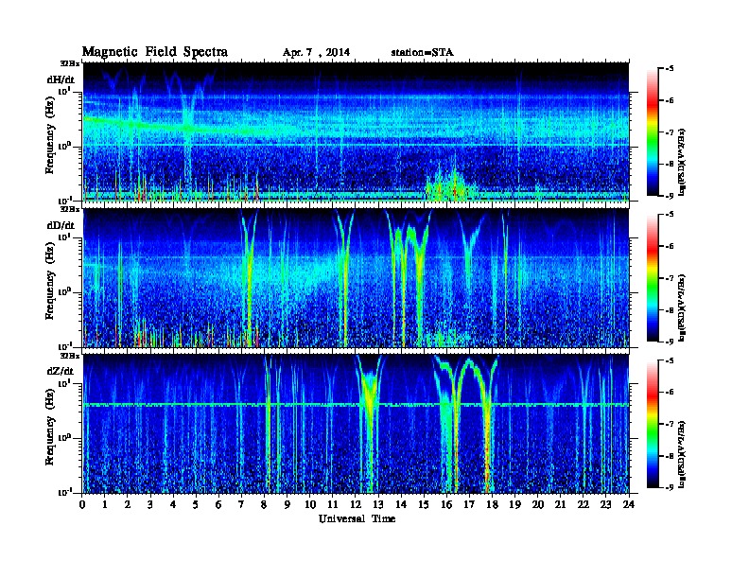Click inside the dH/dt spectrogram plot
749x579 pixels.
coord(356,132)
